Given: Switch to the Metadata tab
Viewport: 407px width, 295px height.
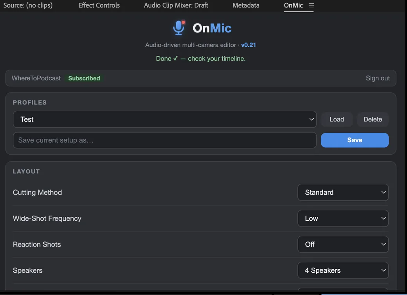Looking at the screenshot, I should coord(246,5).
